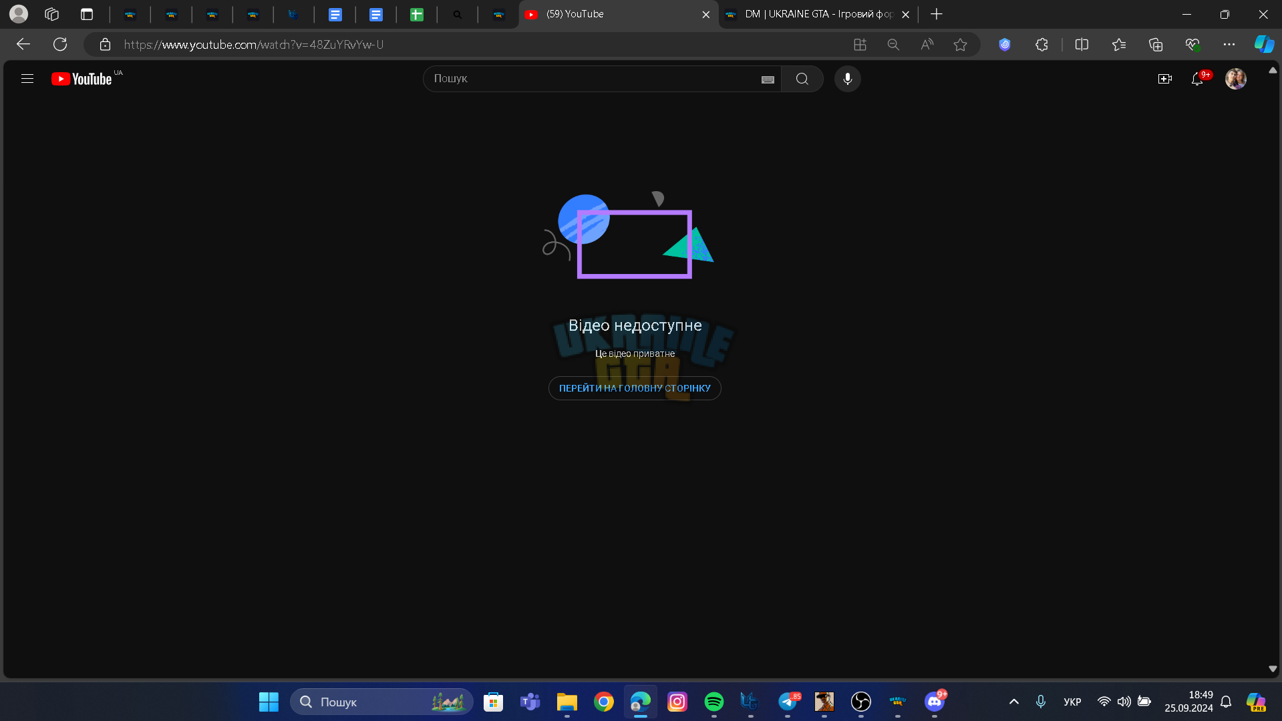Open the Extensions puzzle icon
This screenshot has width=1282, height=721.
[x=1041, y=45]
